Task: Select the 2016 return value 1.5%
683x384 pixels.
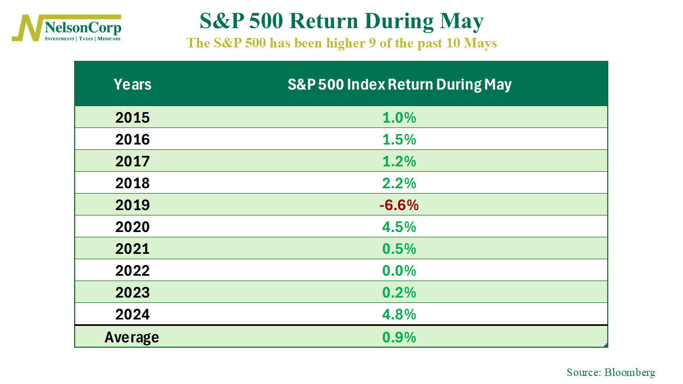Action: pos(399,139)
